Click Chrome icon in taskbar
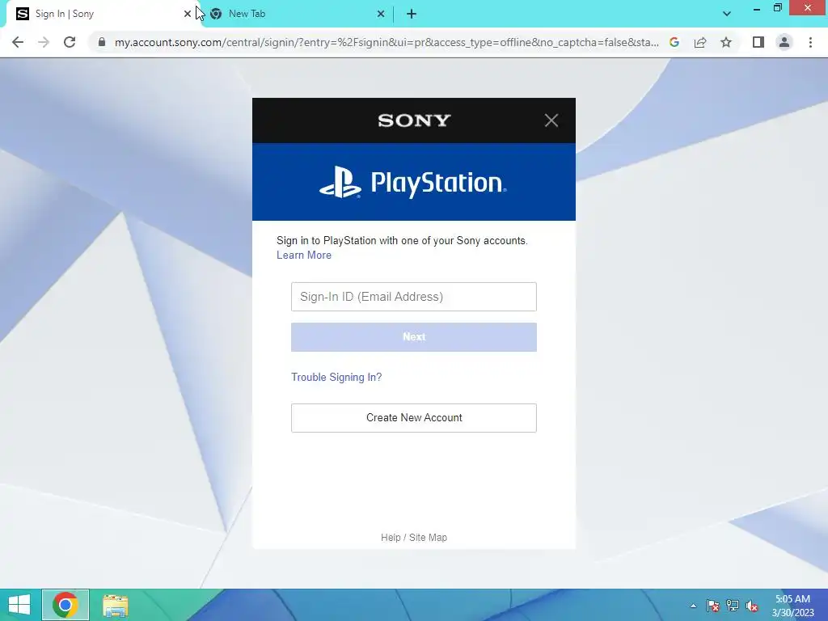Viewport: 828px width, 621px height. point(65,605)
